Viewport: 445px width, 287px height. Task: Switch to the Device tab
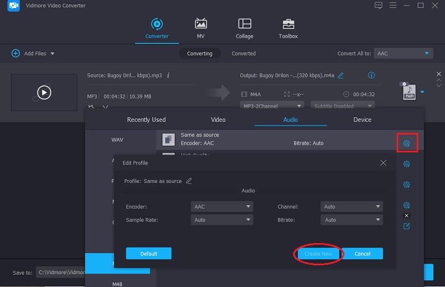tap(362, 120)
